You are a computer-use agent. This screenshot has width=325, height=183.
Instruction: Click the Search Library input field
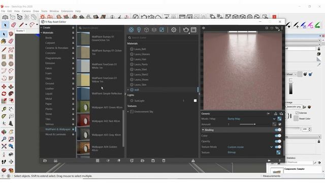[x=101, y=28]
